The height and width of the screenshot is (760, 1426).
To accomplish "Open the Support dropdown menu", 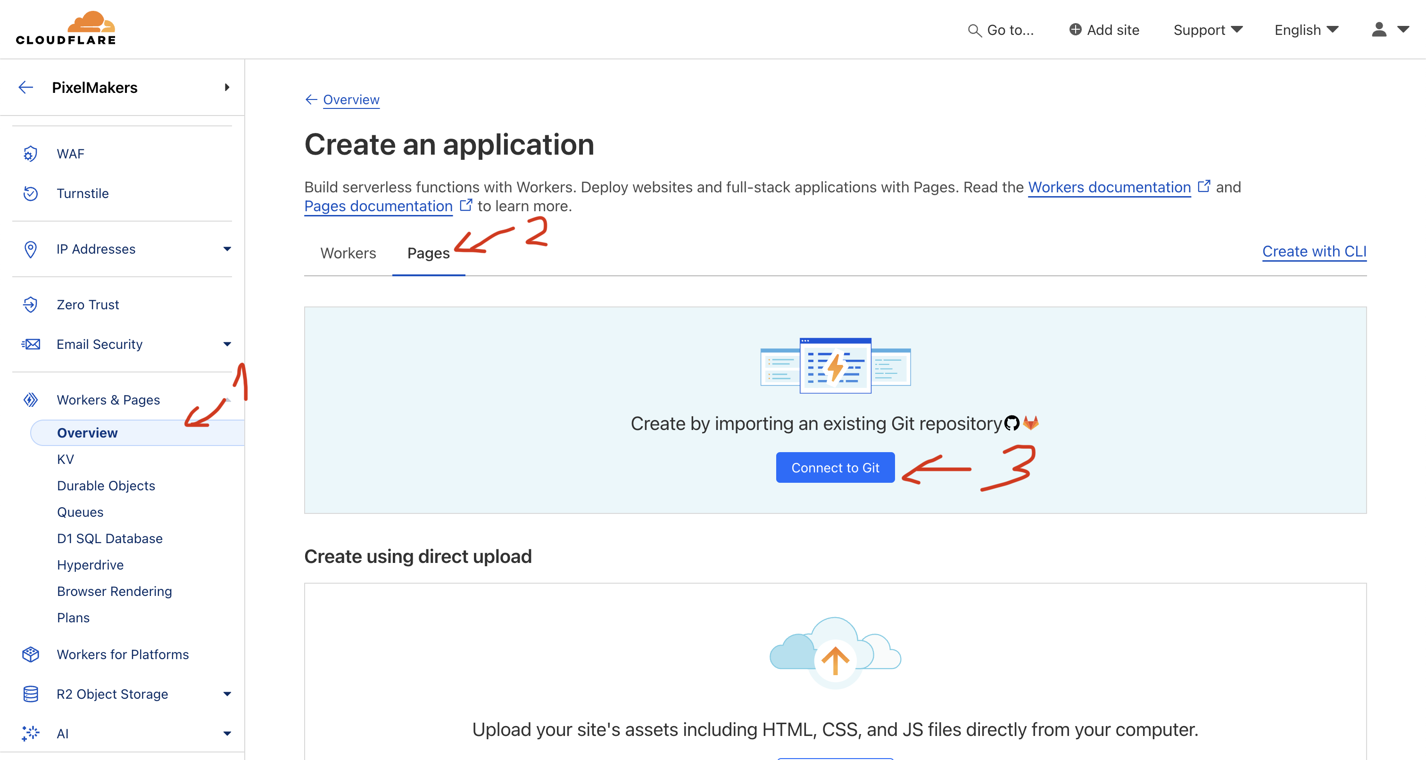I will pyautogui.click(x=1208, y=30).
